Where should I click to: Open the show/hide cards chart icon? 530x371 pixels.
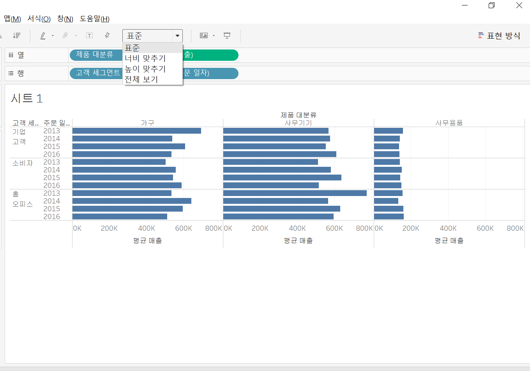click(x=204, y=35)
